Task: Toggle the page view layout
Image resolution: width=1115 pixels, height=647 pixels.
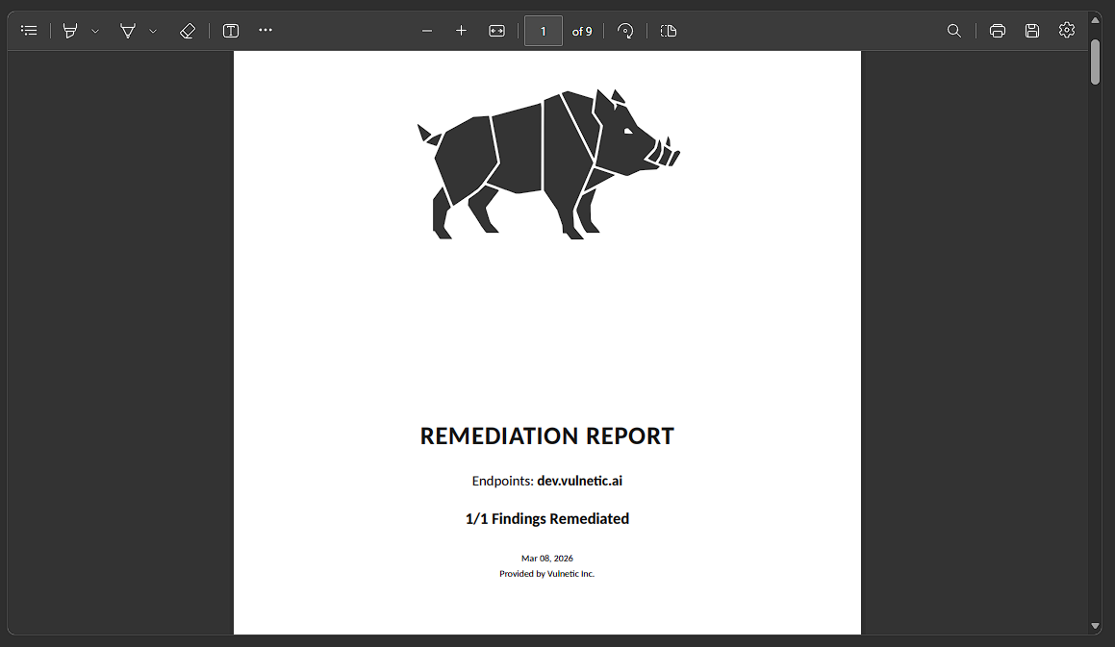Action: click(669, 31)
